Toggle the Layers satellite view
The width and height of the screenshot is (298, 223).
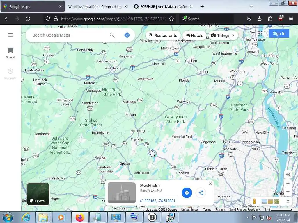tap(38, 194)
